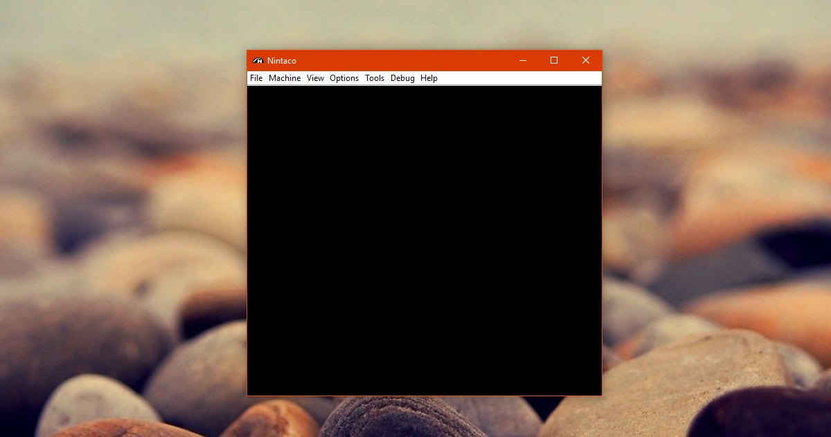Close the Nintaco window
The width and height of the screenshot is (831, 437).
pyautogui.click(x=586, y=61)
